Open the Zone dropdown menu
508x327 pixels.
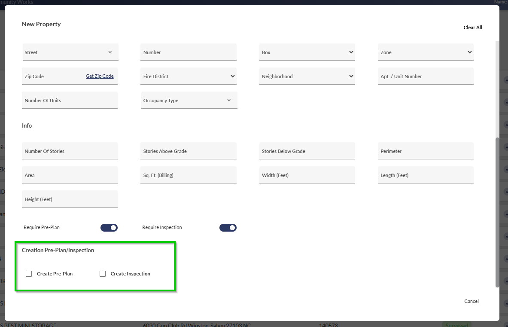click(426, 52)
